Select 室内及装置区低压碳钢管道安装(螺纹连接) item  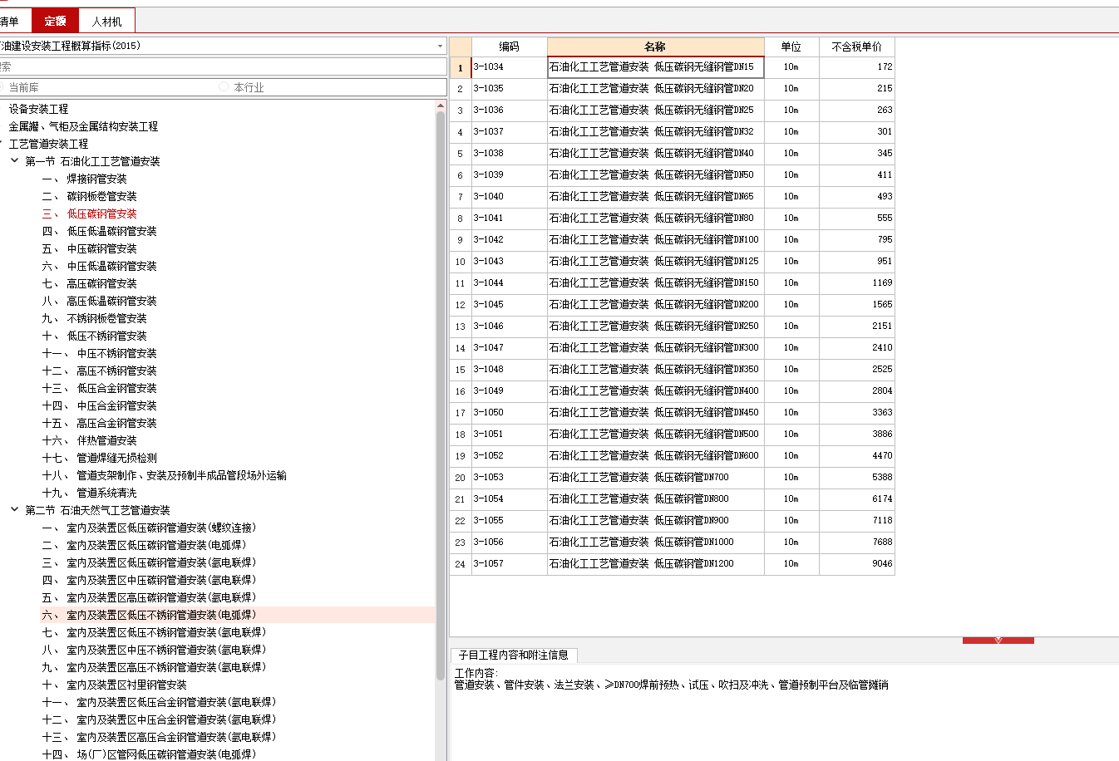150,528
